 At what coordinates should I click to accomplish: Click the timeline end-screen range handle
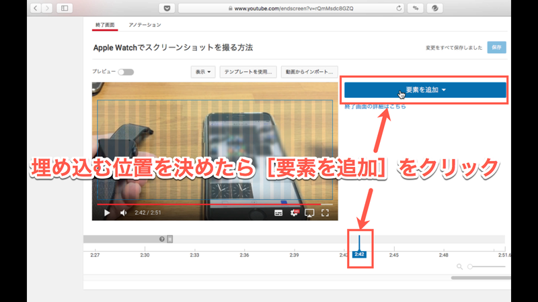(170, 239)
